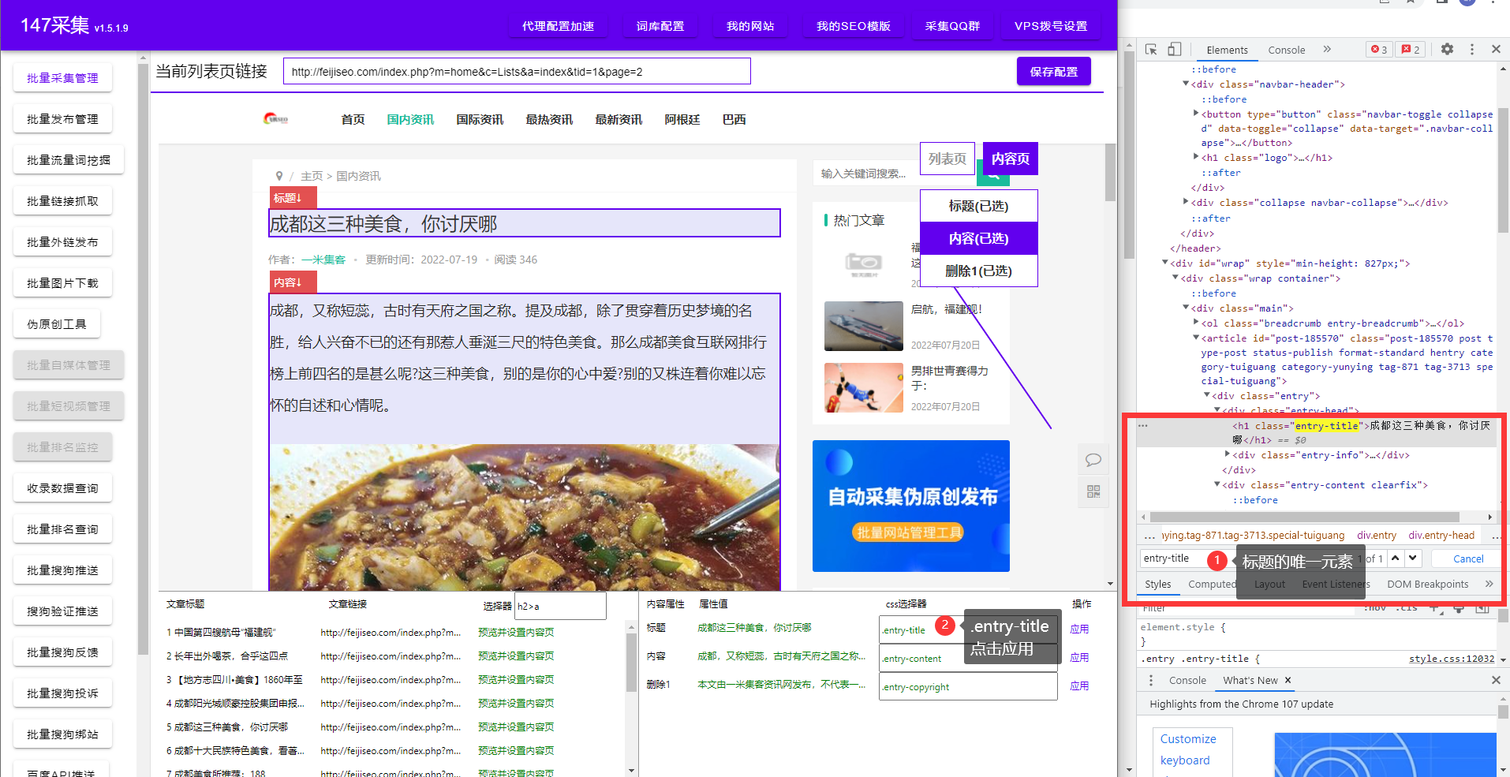Screen dimensions: 1510x777
Task: Close the What's New drawer tab
Action: 1288,680
